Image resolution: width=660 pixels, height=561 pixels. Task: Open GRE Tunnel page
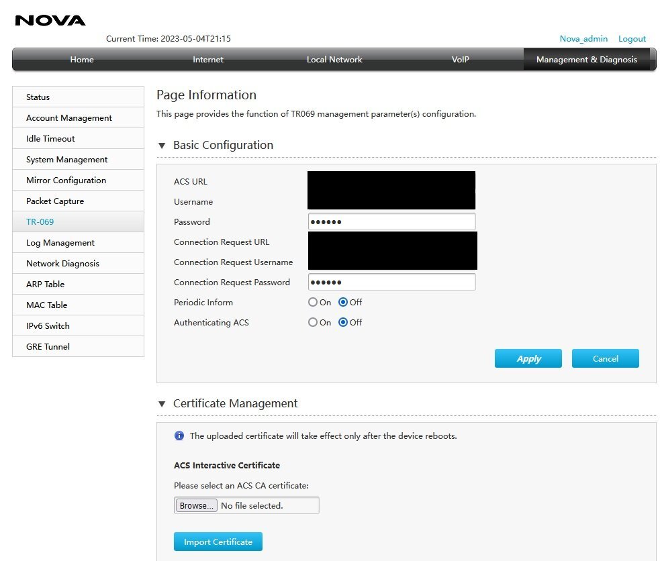click(79, 346)
